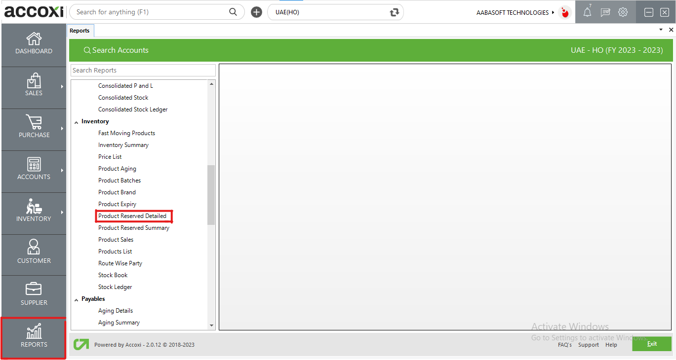The image size is (676, 360).
Task: Open the settings gear icon
Action: [x=623, y=12]
